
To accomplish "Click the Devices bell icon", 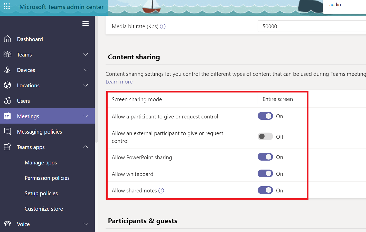I will pos(7,70).
